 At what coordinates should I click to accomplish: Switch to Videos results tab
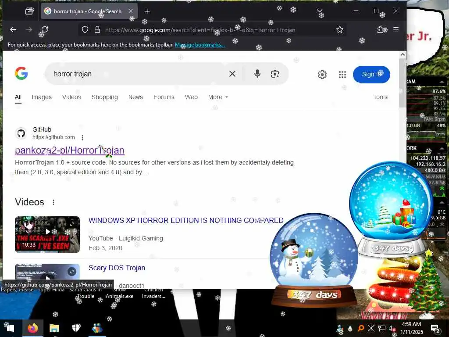71,97
